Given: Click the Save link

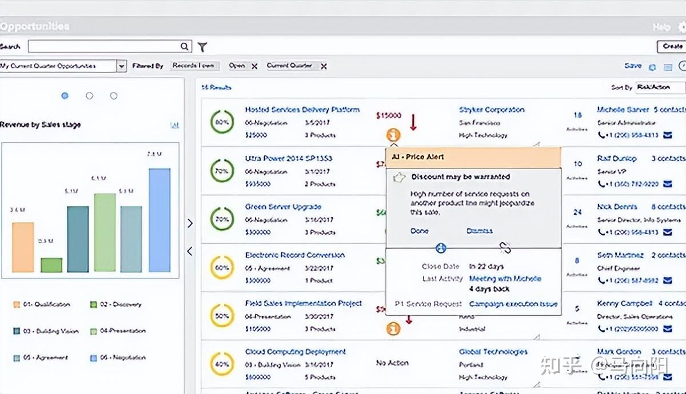Looking at the screenshot, I should [x=633, y=66].
